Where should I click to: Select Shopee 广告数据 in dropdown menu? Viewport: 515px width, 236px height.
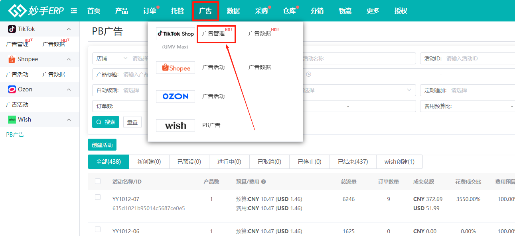260,67
